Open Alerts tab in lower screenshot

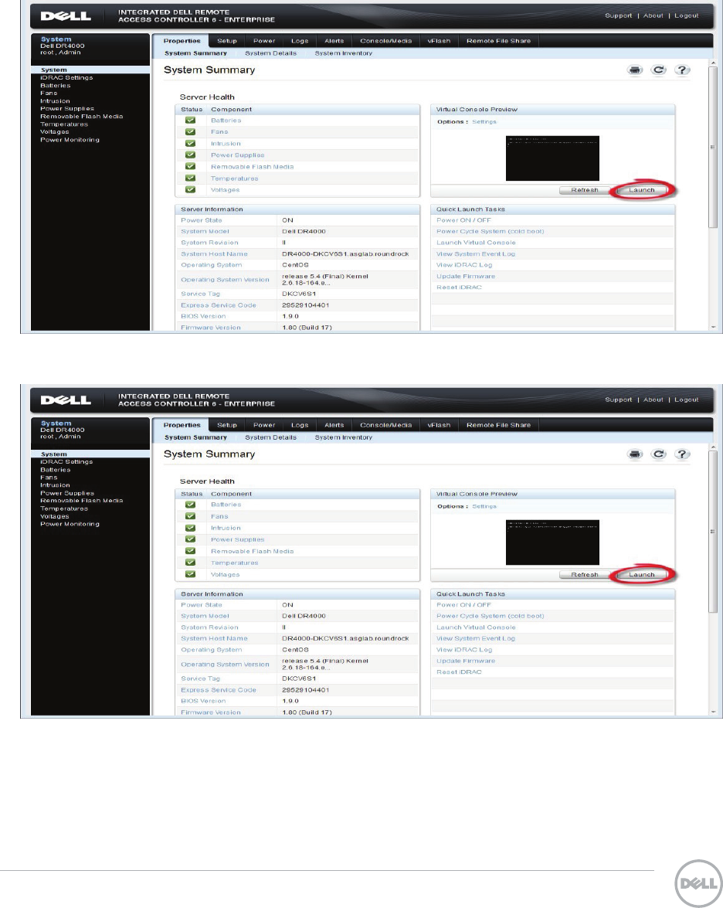pyautogui.click(x=334, y=425)
